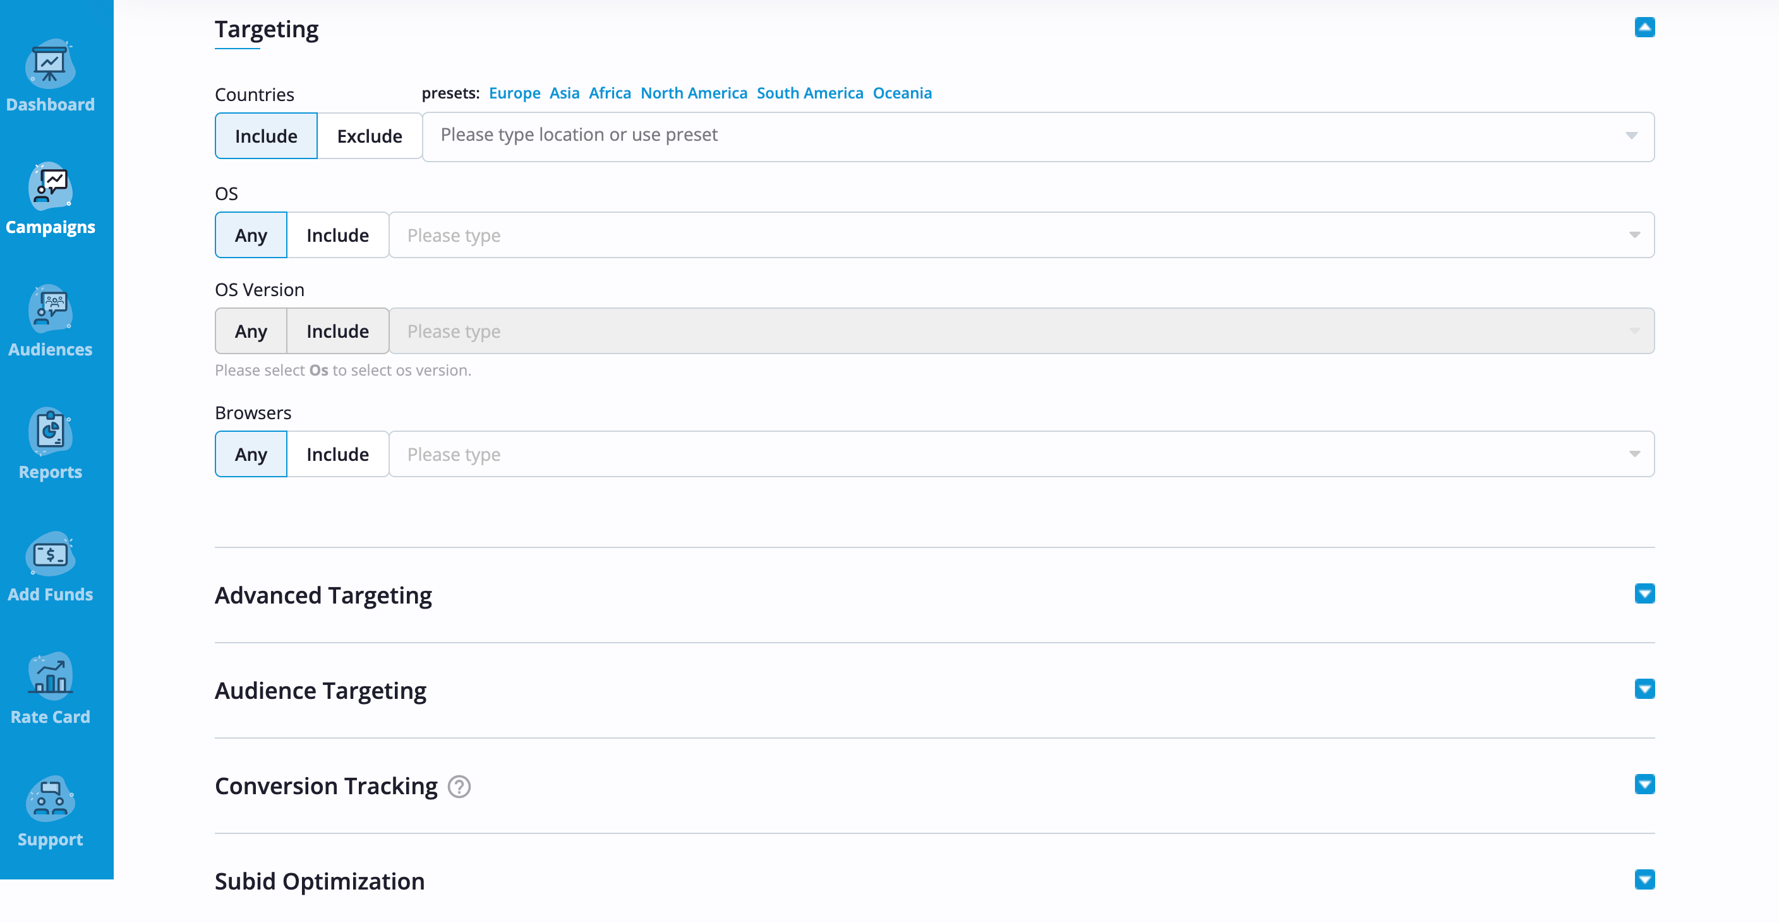1779x923 pixels.
Task: Apply the Africa preset
Action: [610, 93]
